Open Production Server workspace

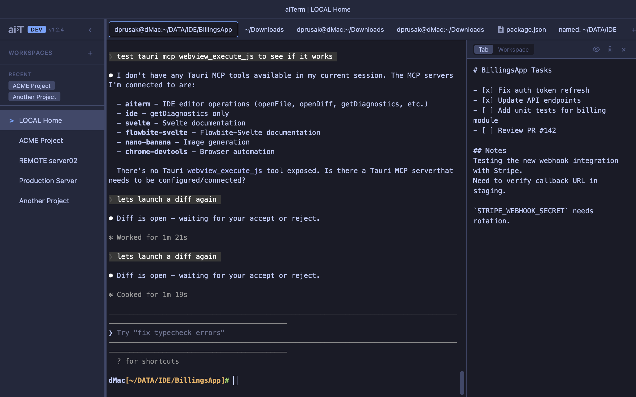pos(48,181)
